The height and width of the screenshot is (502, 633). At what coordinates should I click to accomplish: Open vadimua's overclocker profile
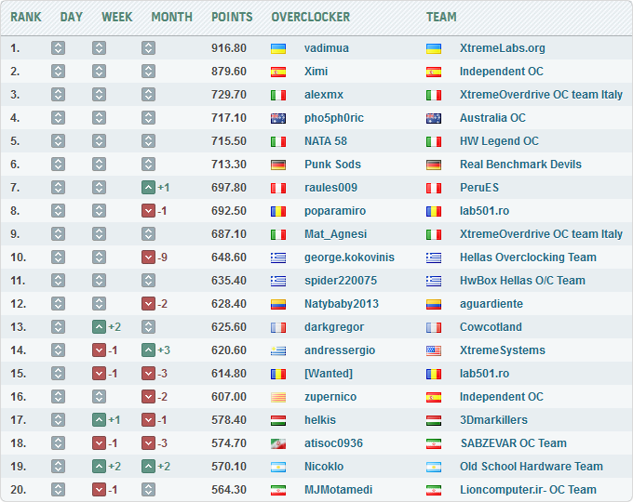pyautogui.click(x=327, y=48)
